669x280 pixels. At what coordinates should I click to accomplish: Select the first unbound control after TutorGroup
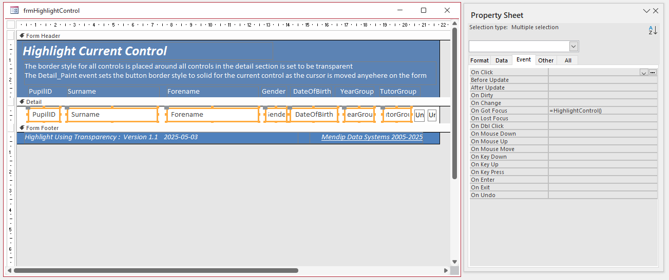(x=419, y=115)
